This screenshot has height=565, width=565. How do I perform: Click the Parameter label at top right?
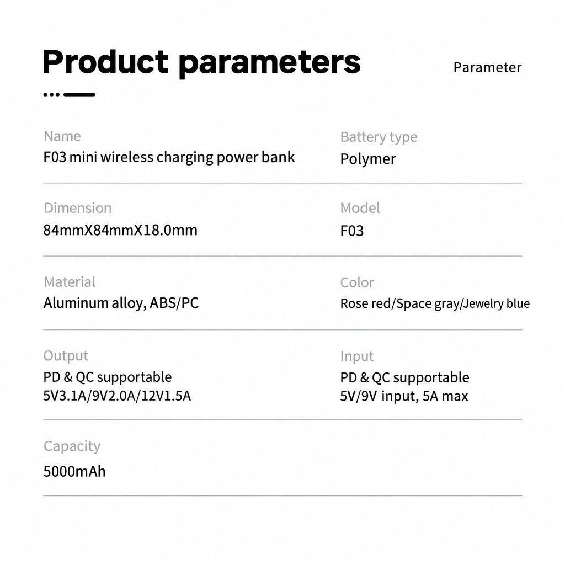point(487,67)
